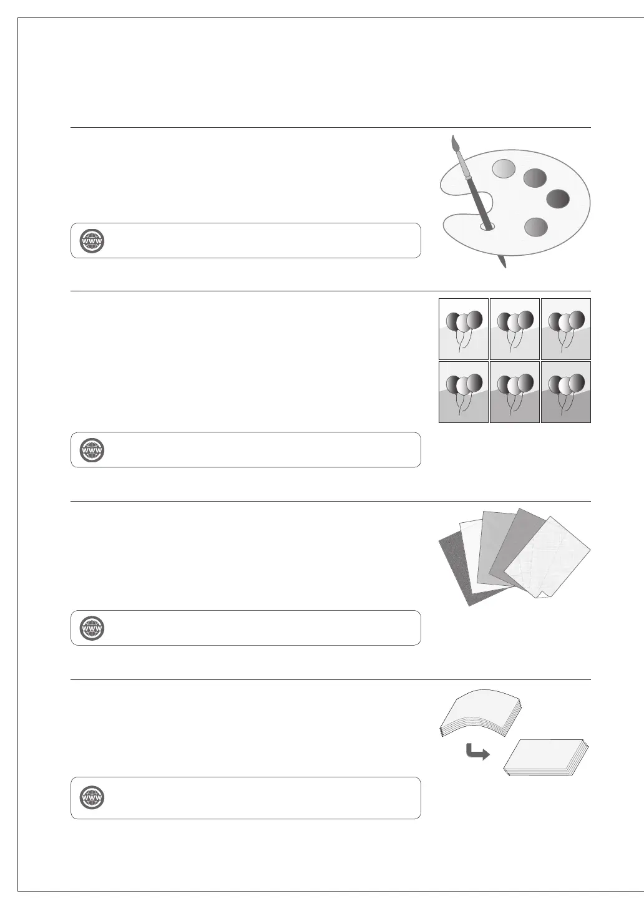Click the curled paper stack illustration
This screenshot has width=644, height=909.
click(x=479, y=714)
